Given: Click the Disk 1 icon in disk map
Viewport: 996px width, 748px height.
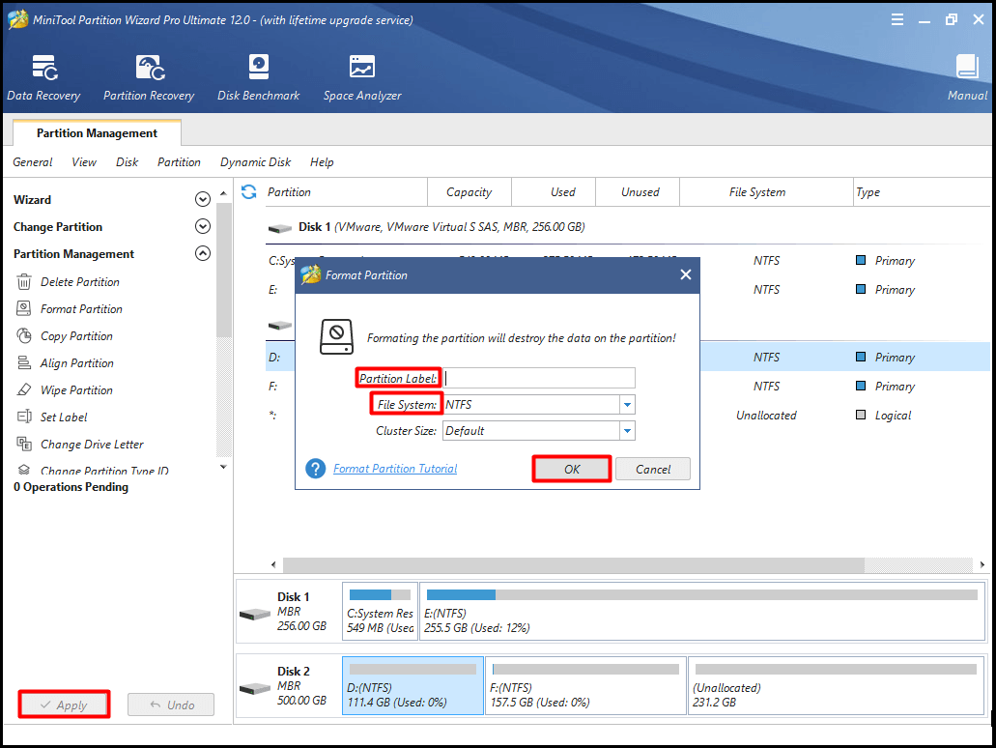Looking at the screenshot, I should [x=255, y=614].
